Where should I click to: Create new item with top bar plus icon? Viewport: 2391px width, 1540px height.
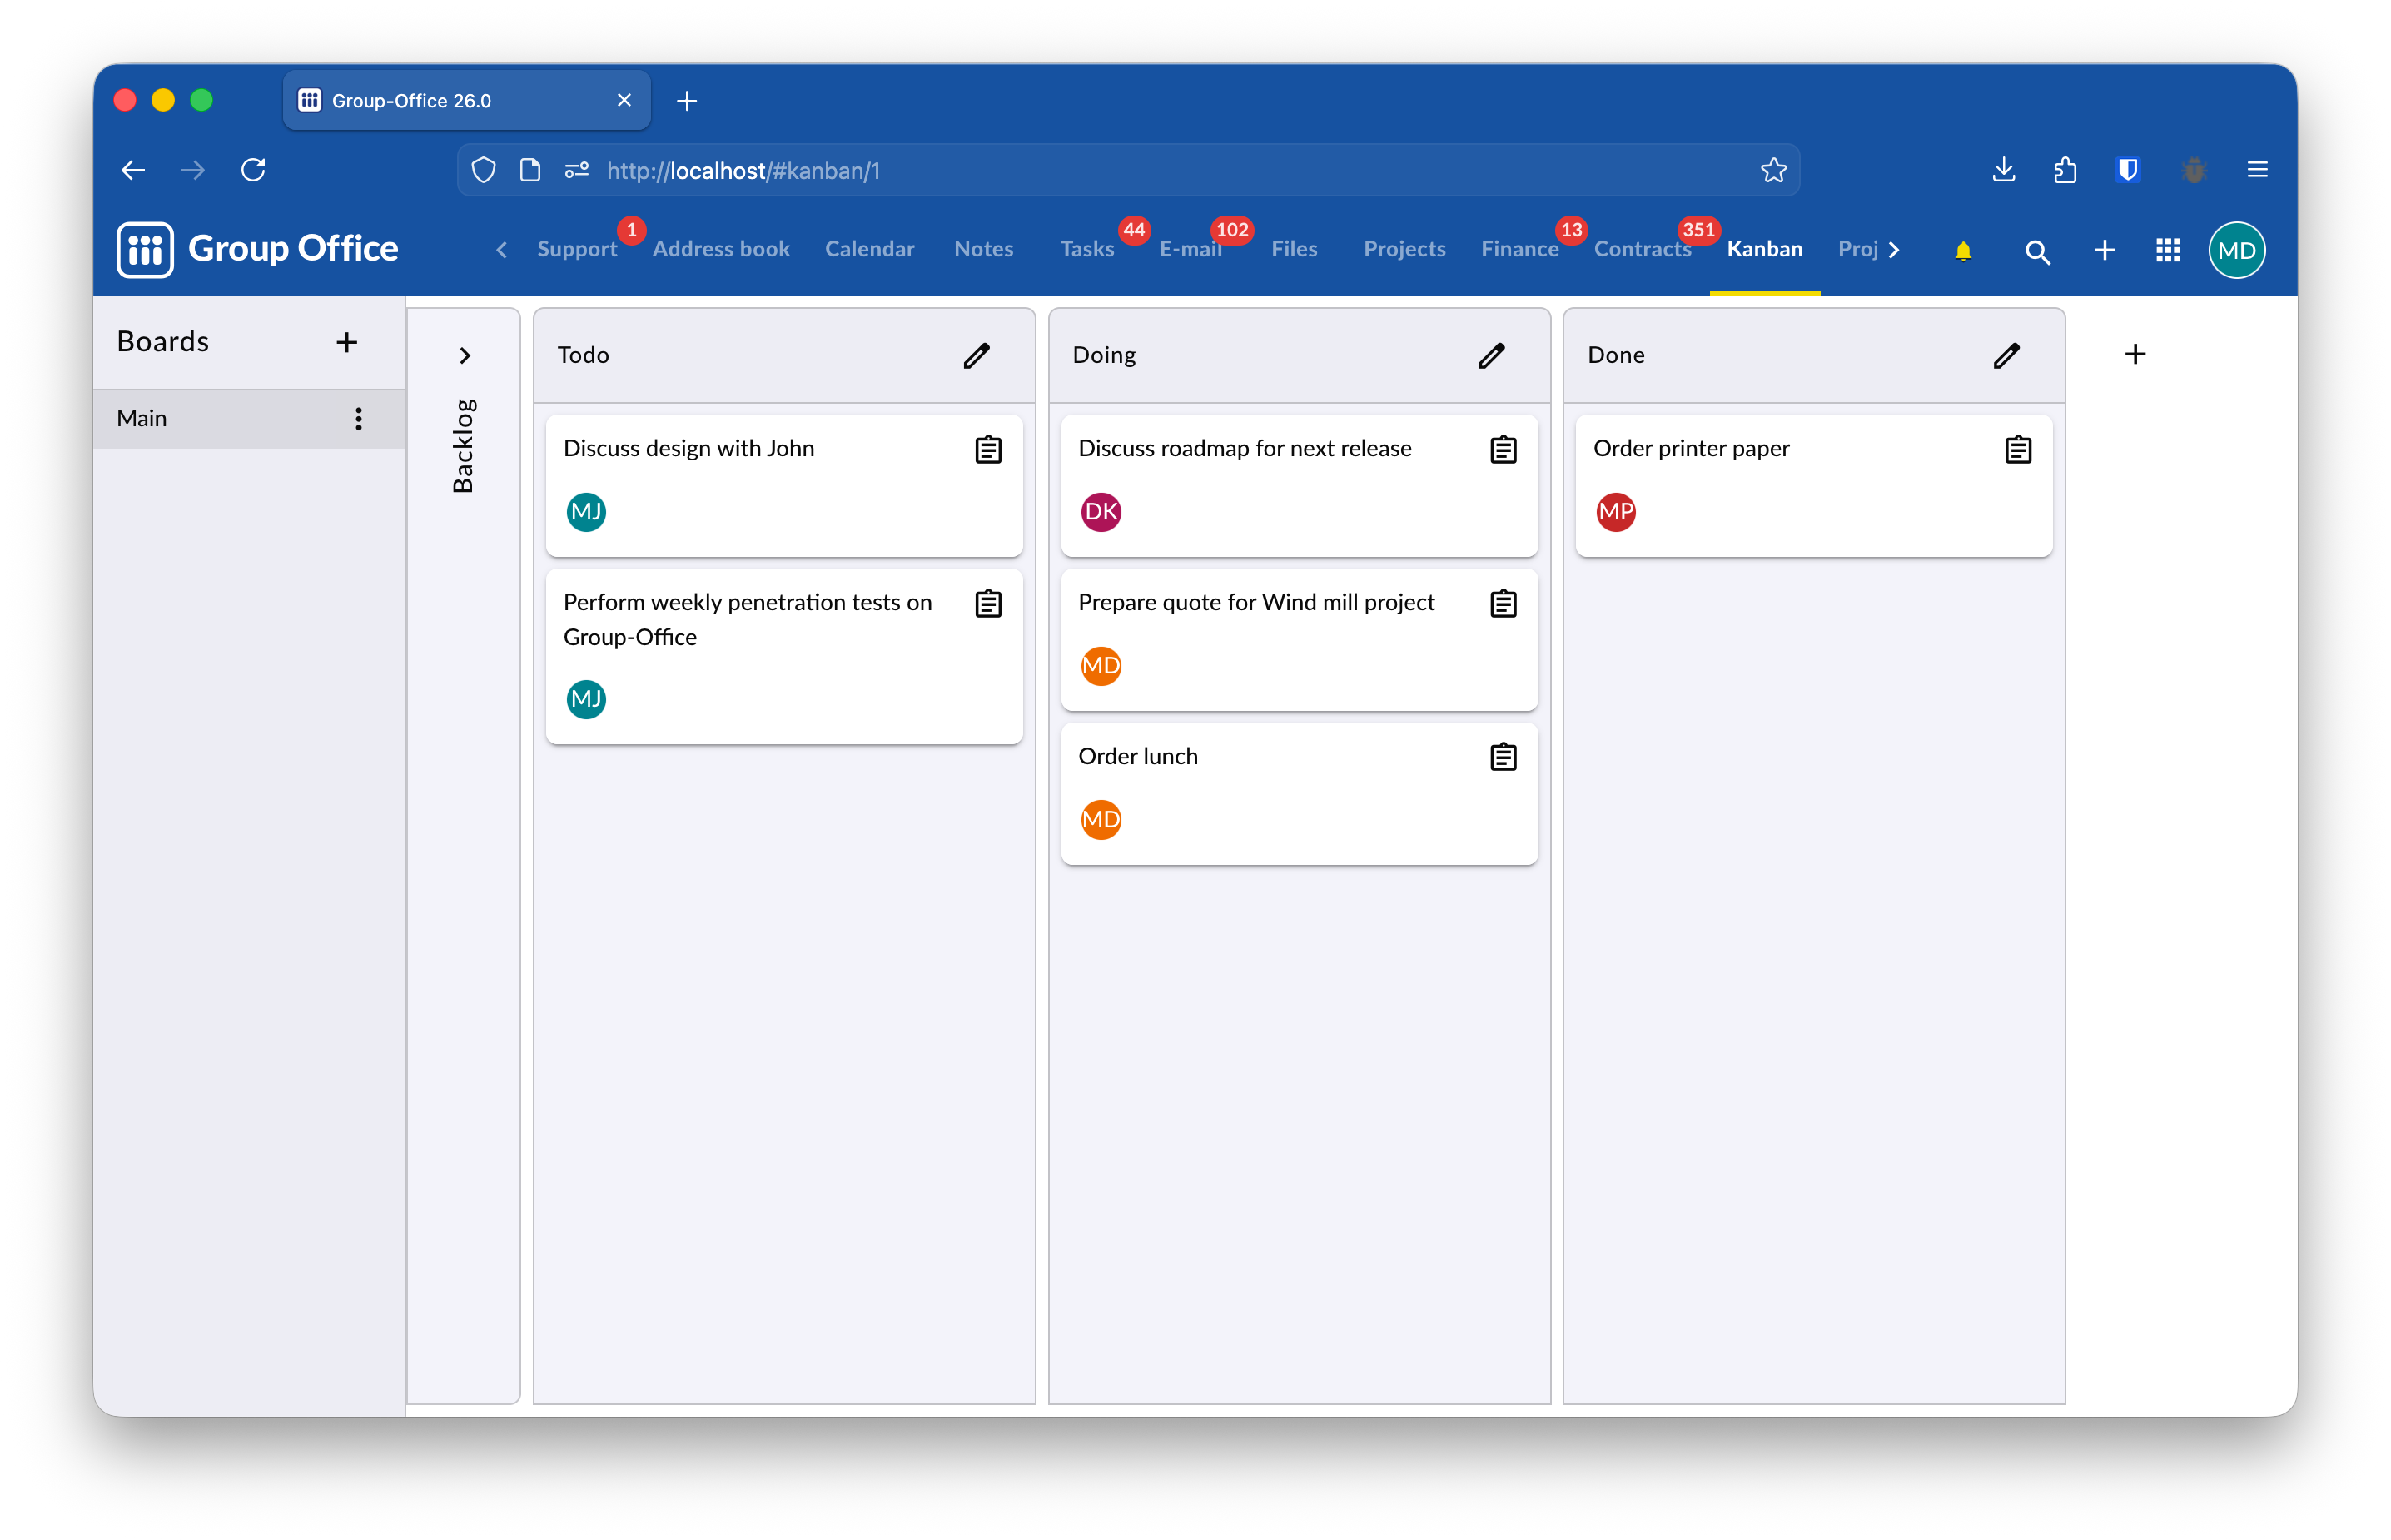tap(2103, 251)
